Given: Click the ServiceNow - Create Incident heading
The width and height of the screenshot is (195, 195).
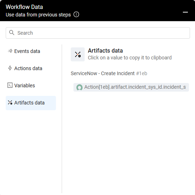Looking at the screenshot, I should tap(103, 73).
